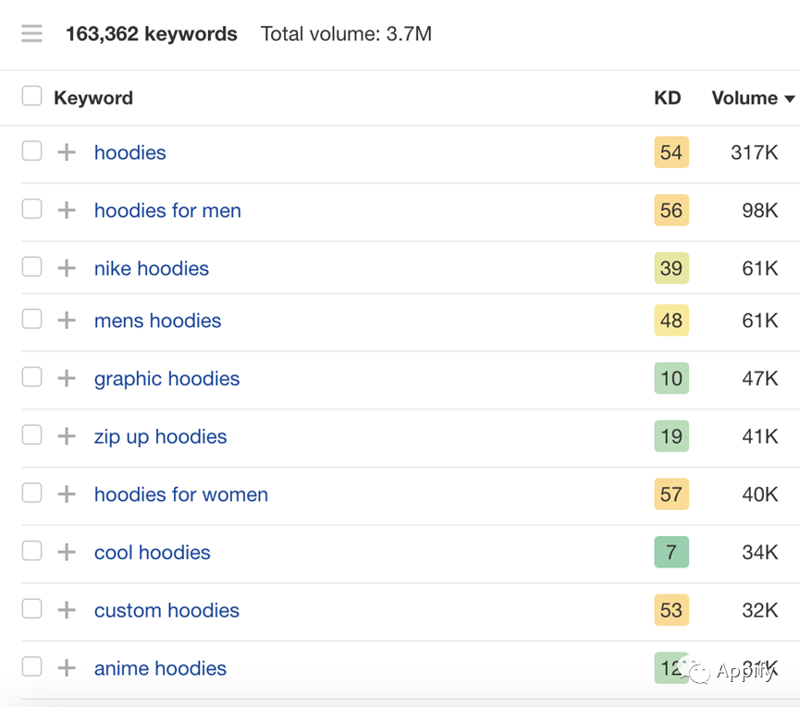The image size is (800, 707).
Task: Open the graphic hoodies link
Action: pyautogui.click(x=166, y=379)
